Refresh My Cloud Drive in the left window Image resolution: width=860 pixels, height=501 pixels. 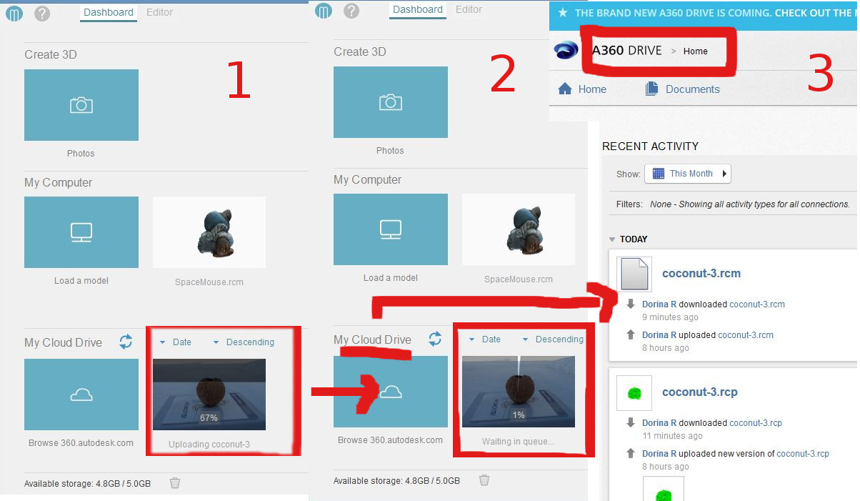pos(126,342)
